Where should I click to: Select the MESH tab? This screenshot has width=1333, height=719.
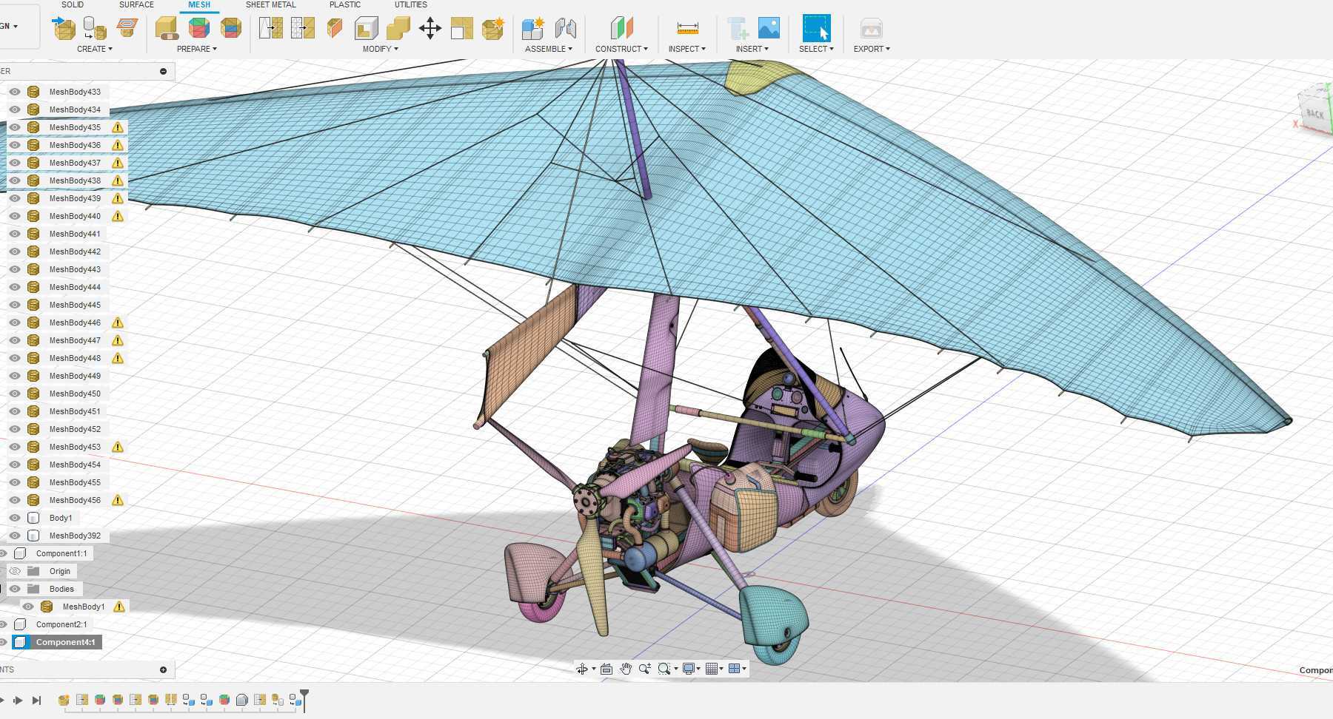point(199,4)
